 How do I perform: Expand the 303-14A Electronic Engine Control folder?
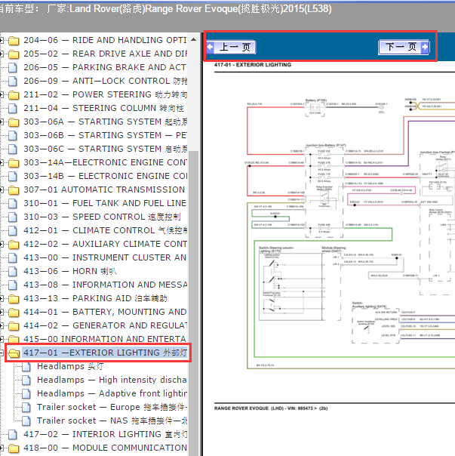point(2,163)
